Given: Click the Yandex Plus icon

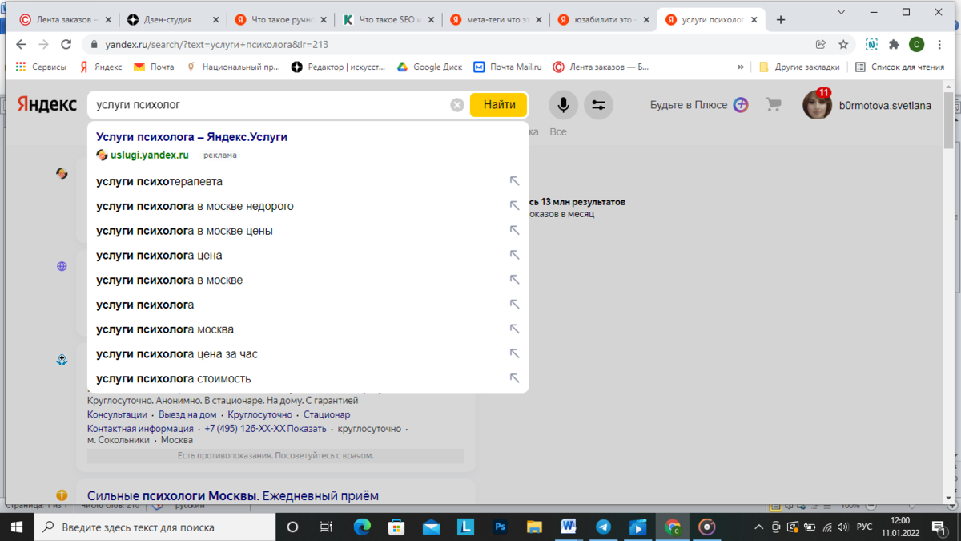Looking at the screenshot, I should (741, 105).
